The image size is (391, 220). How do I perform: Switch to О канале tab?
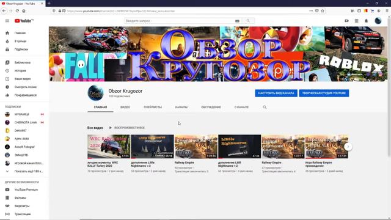[241, 108]
